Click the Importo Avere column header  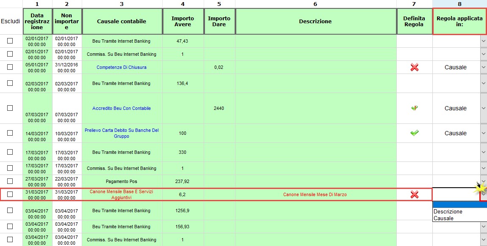coord(183,22)
